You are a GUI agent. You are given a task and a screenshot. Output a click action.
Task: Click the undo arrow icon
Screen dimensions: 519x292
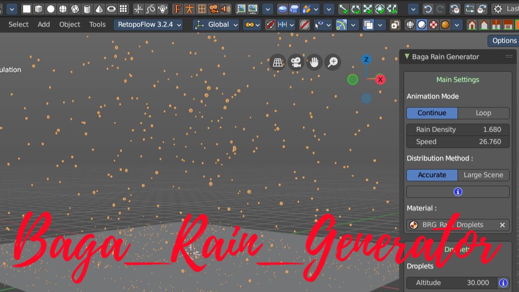point(428,9)
